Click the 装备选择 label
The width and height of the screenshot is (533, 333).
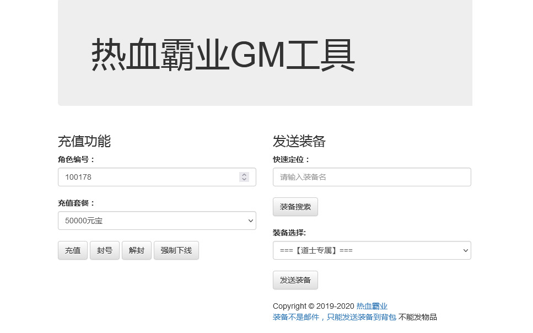289,233
